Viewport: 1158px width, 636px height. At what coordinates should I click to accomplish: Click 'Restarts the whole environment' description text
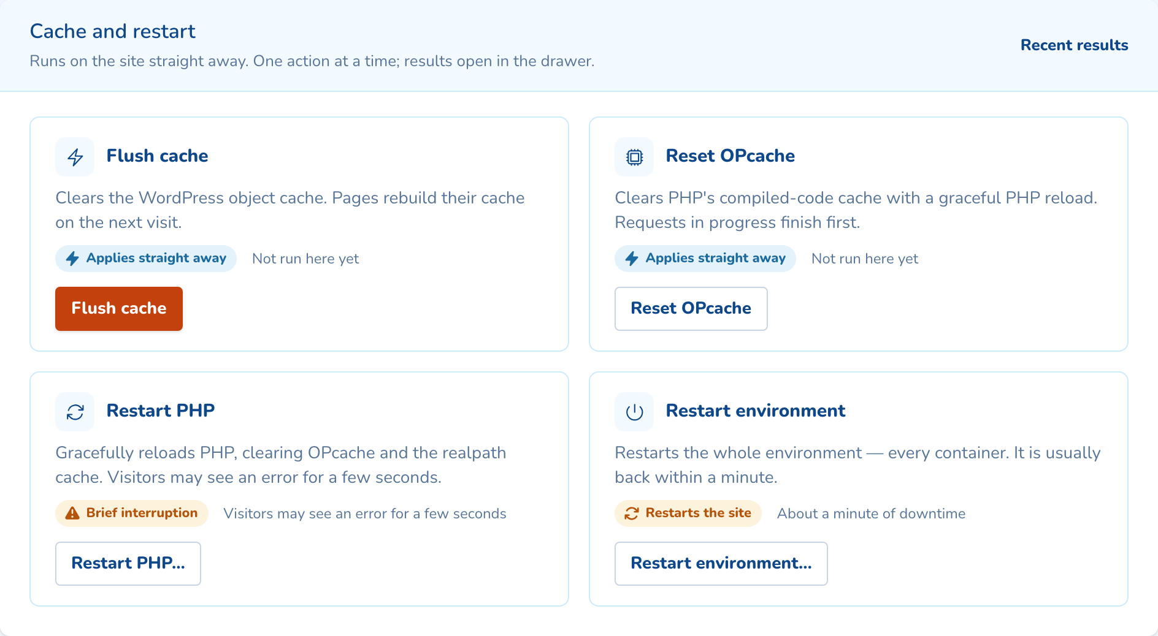point(858,465)
